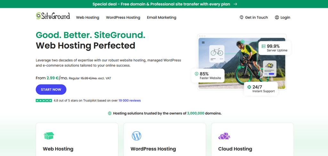Click the START NOW button
Image resolution: width=328 pixels, height=156 pixels.
pos(51,90)
